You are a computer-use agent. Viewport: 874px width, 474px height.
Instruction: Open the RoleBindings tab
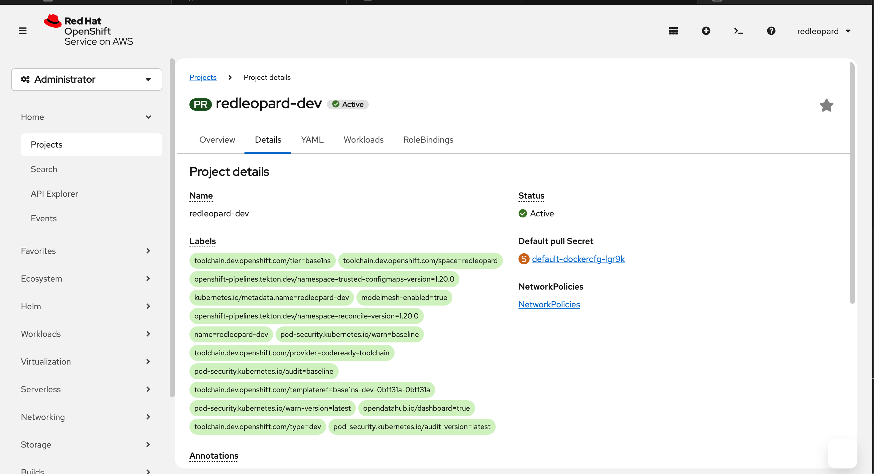click(x=428, y=140)
